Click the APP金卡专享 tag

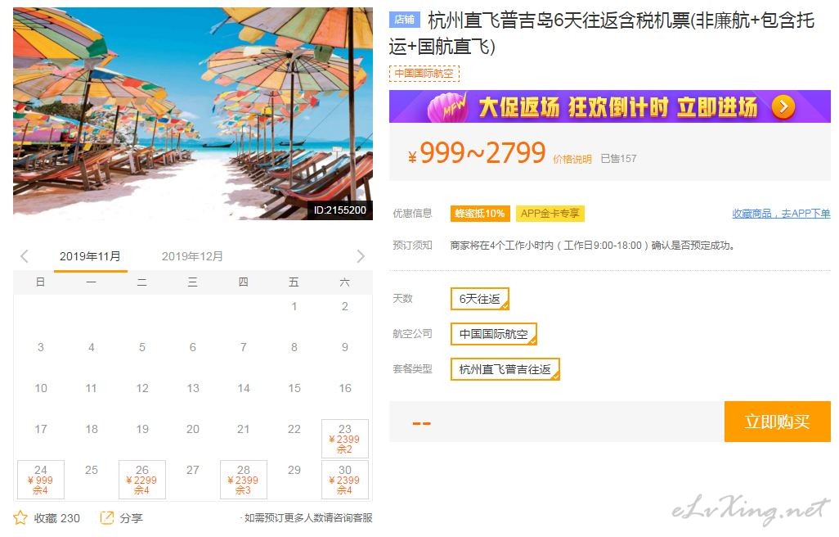pyautogui.click(x=550, y=214)
